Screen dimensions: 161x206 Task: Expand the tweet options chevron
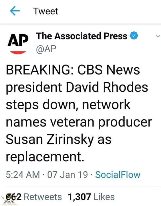158,37
